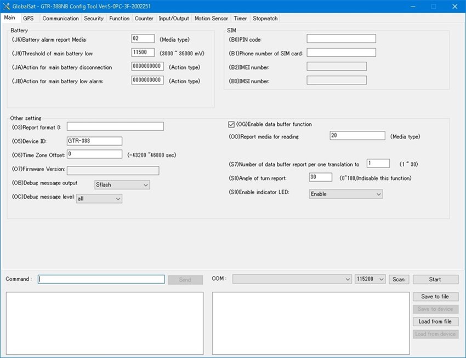Click the Report media for reading field
The width and height of the screenshot is (466, 358).
357,136
